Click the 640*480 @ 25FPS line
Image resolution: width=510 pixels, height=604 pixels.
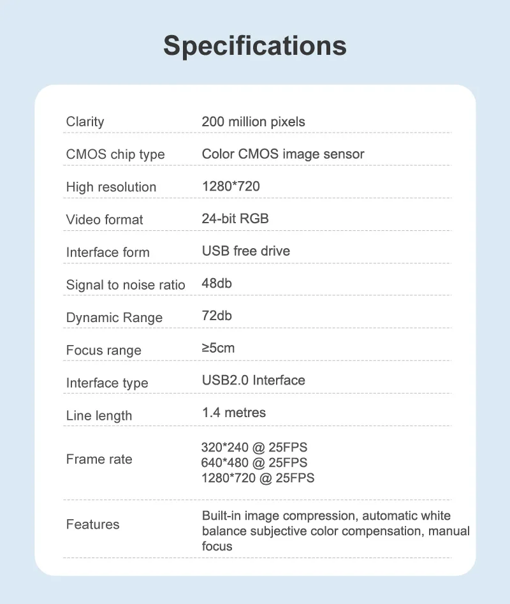coord(254,462)
